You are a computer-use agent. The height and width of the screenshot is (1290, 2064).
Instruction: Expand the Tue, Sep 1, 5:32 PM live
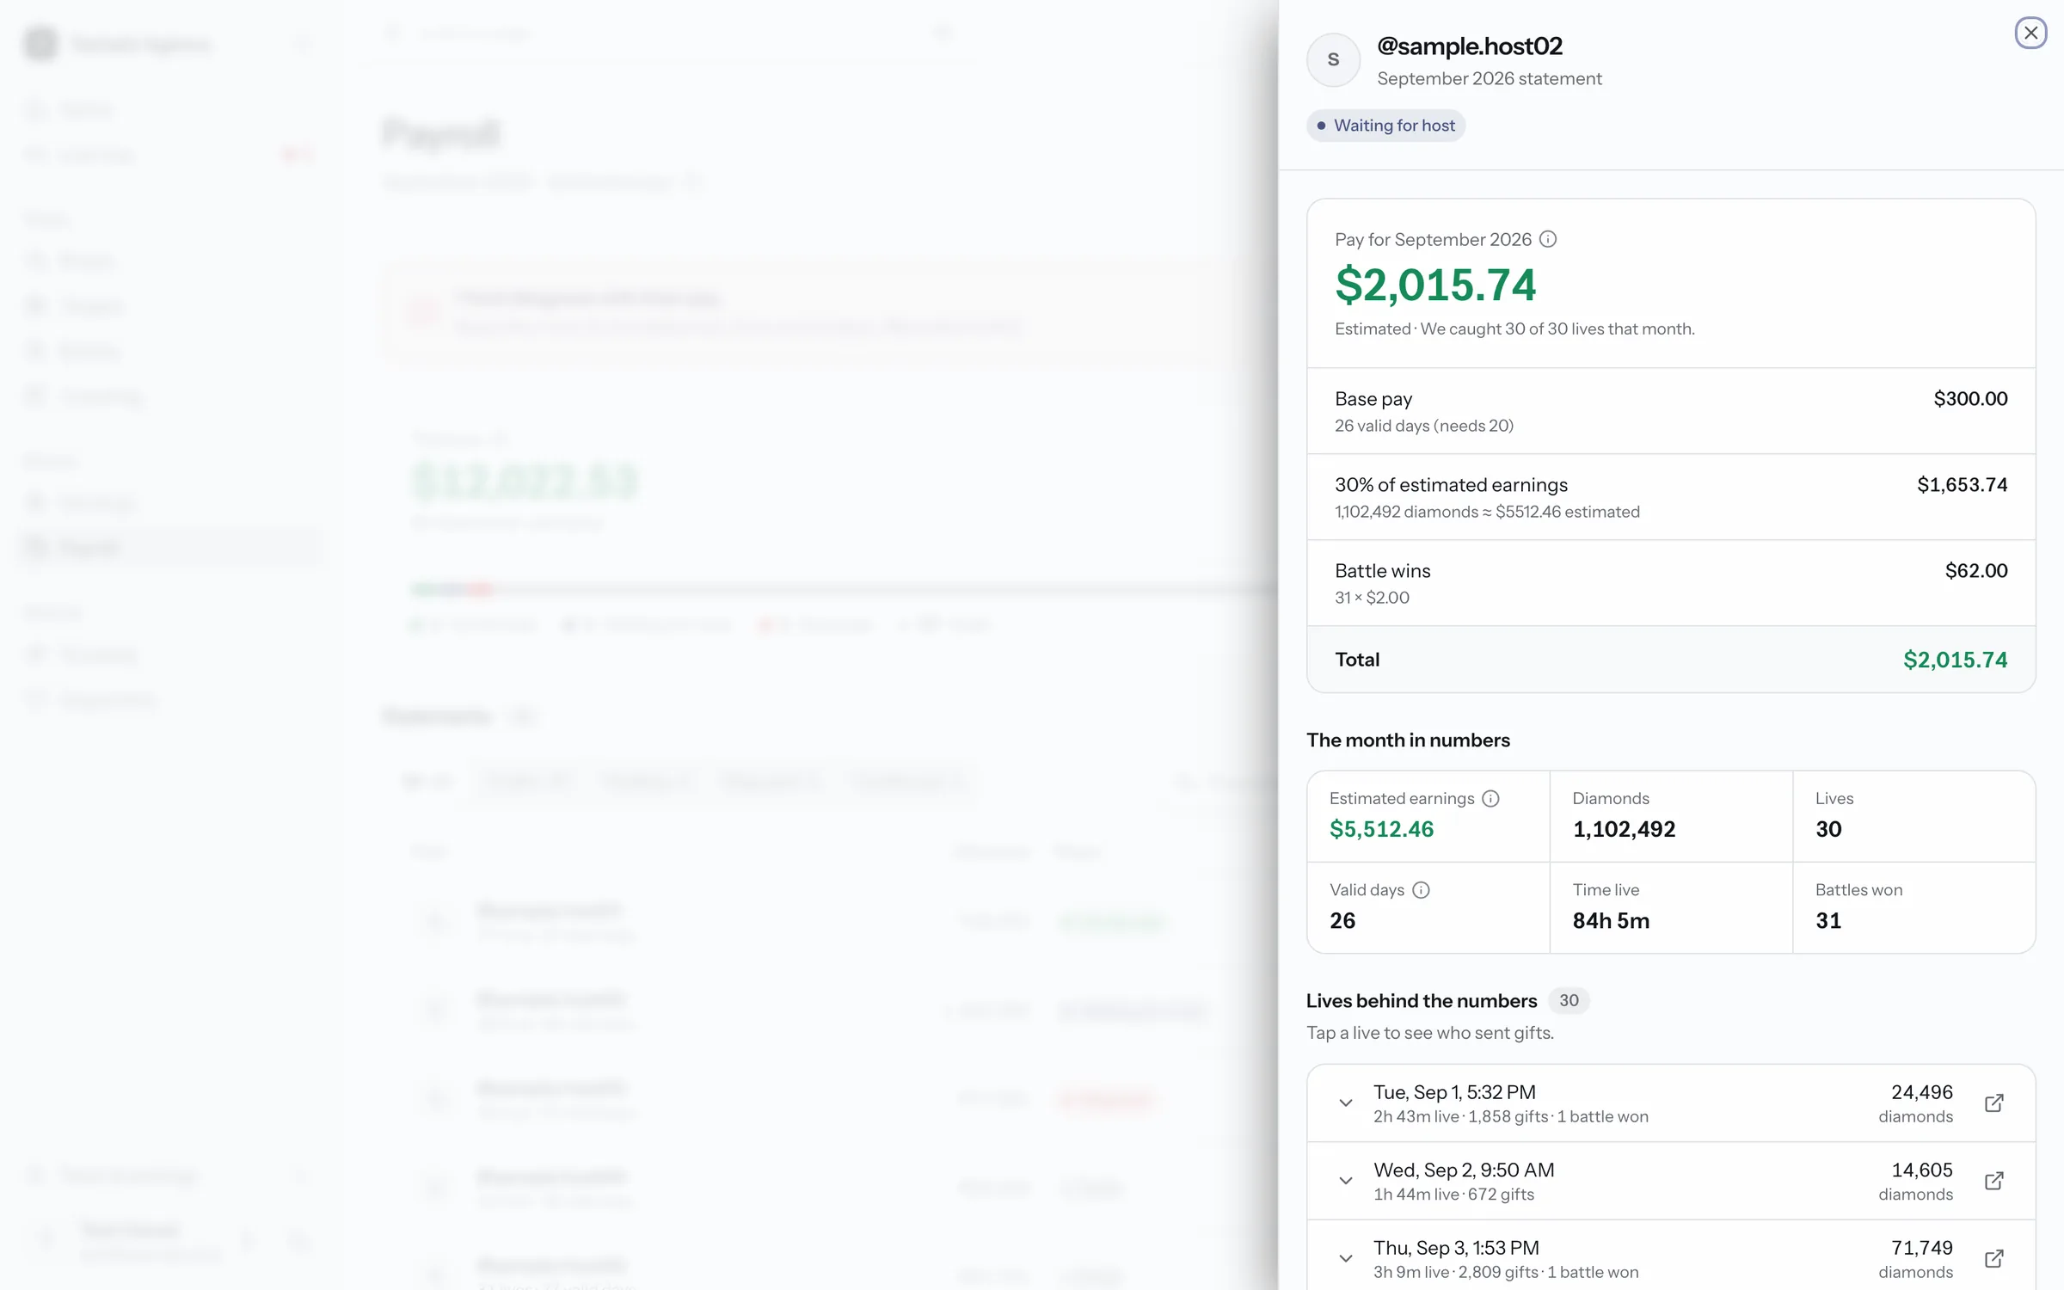(1346, 1103)
